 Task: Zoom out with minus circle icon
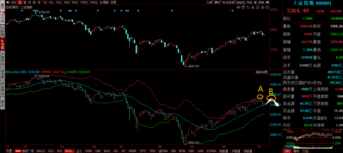pyautogui.click(x=267, y=7)
